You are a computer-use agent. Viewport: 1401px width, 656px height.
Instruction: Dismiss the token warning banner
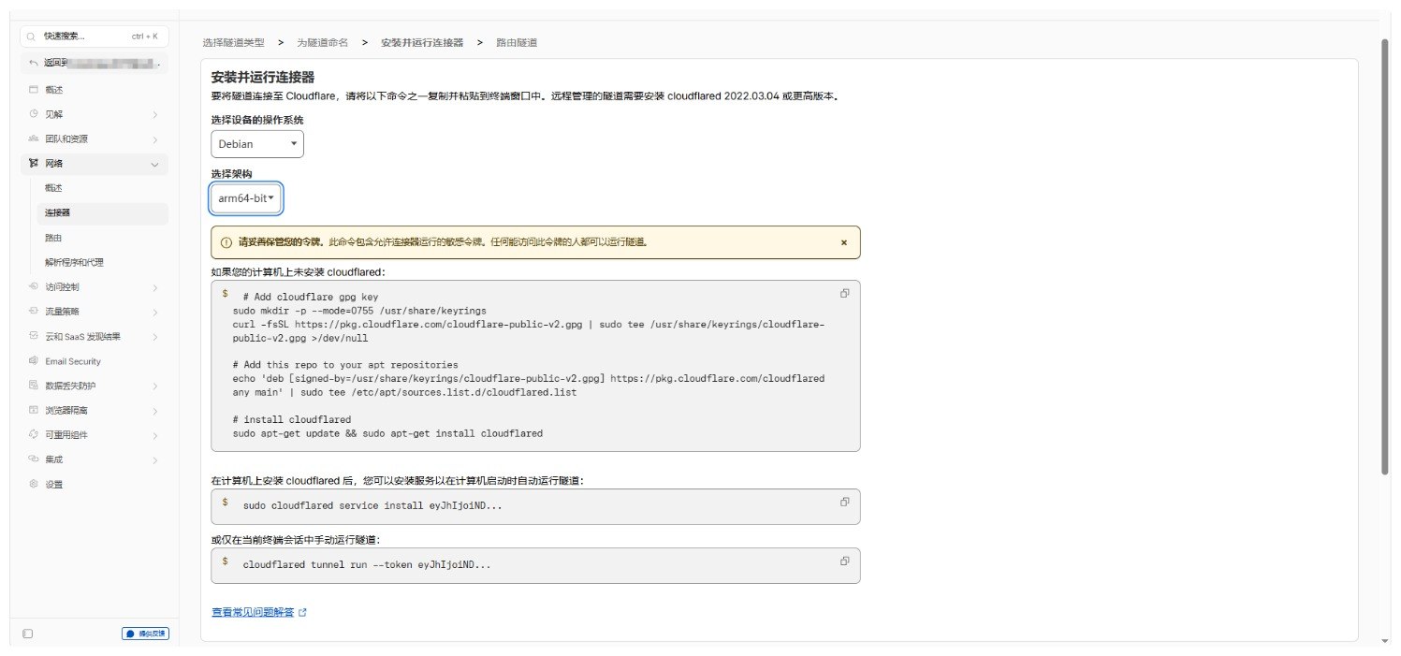(843, 242)
